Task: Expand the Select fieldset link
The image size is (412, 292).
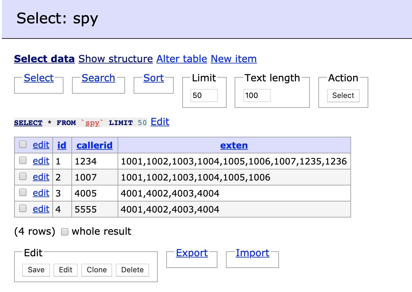Action: (39, 78)
